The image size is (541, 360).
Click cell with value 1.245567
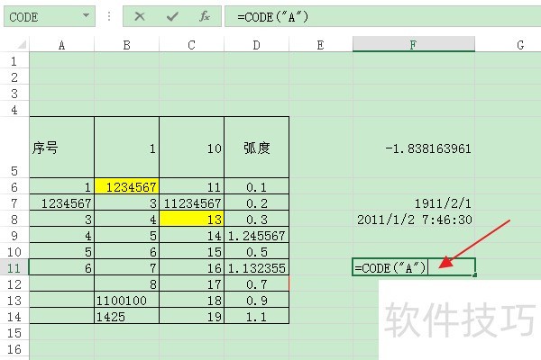click(256, 235)
